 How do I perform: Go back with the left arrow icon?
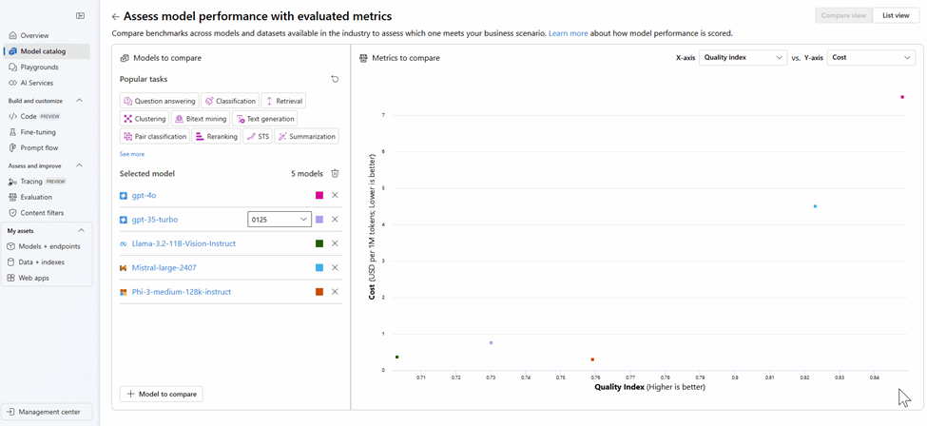click(115, 17)
